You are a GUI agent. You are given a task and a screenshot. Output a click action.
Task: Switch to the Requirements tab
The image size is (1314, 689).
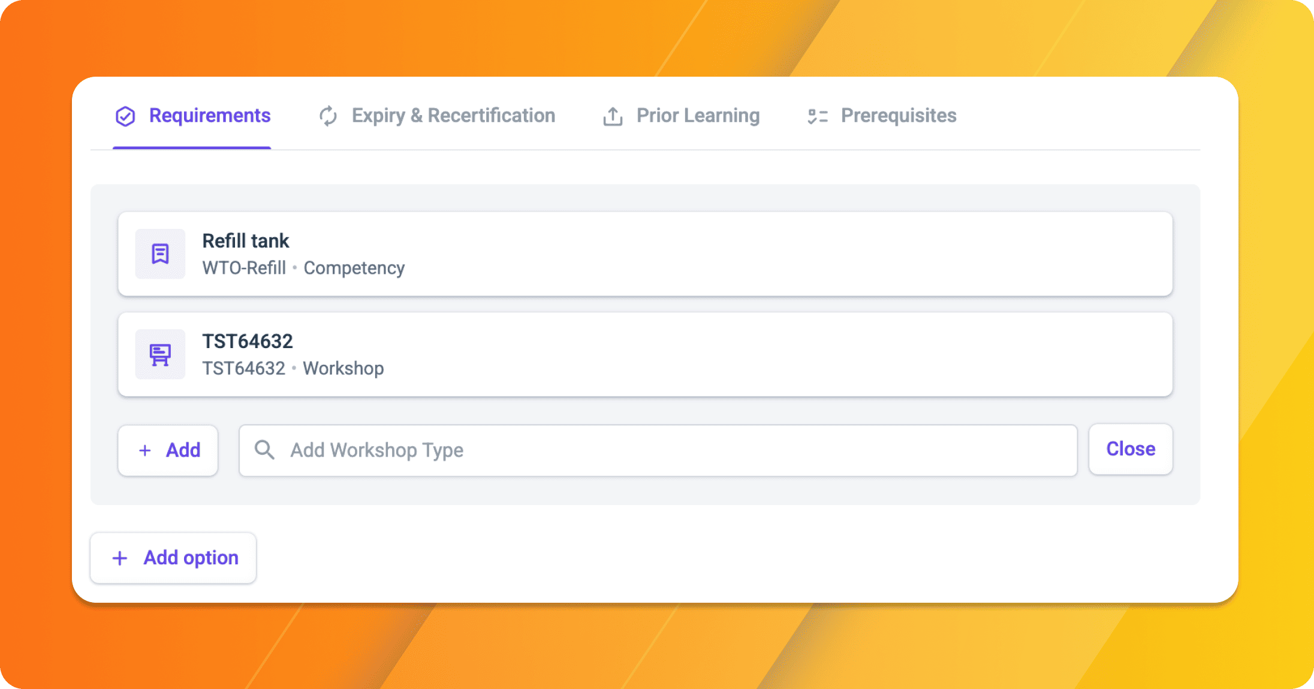point(192,116)
